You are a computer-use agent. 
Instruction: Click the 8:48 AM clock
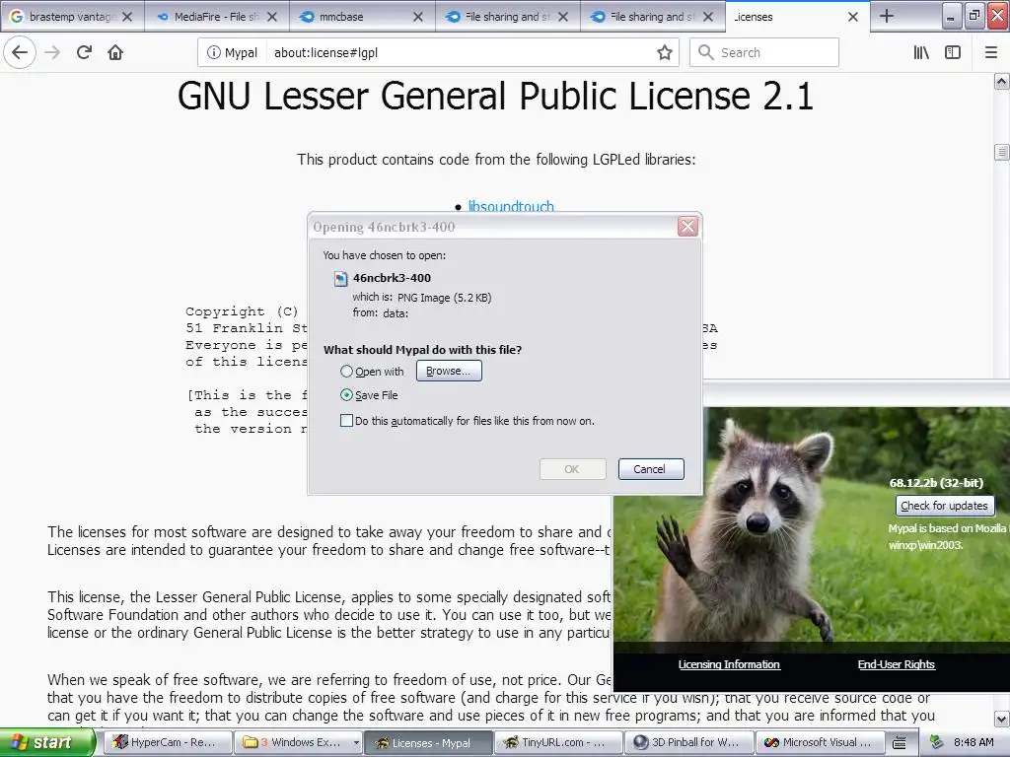tap(974, 742)
